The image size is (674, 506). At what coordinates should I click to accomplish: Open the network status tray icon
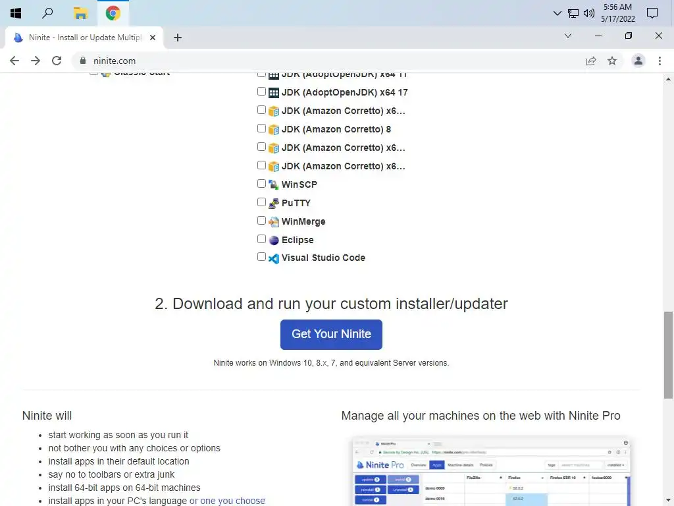point(573,13)
